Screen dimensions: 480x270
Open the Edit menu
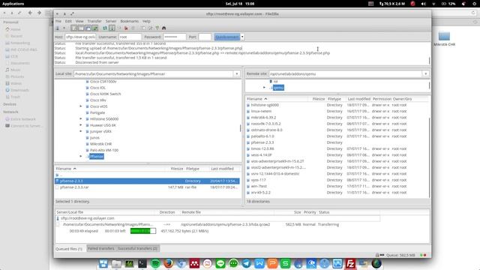coord(68,21)
